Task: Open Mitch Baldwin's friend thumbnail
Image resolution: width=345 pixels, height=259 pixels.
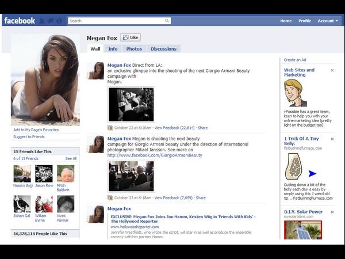Action: click(65, 173)
